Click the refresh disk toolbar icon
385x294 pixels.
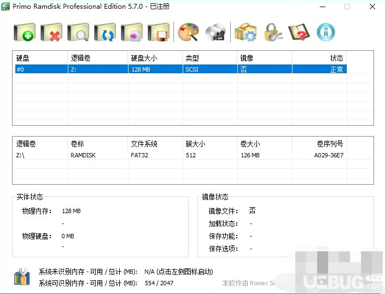[105, 32]
